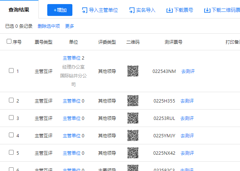Click 去测评 for ticket 02253RUL
The height and width of the screenshot is (171, 240).
(187, 118)
